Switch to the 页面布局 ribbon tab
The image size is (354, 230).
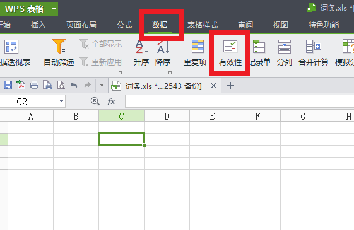(x=81, y=25)
